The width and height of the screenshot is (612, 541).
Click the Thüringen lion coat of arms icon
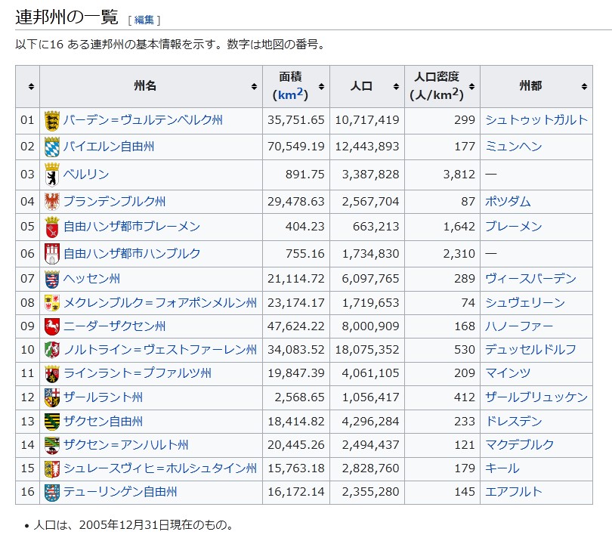(x=52, y=492)
